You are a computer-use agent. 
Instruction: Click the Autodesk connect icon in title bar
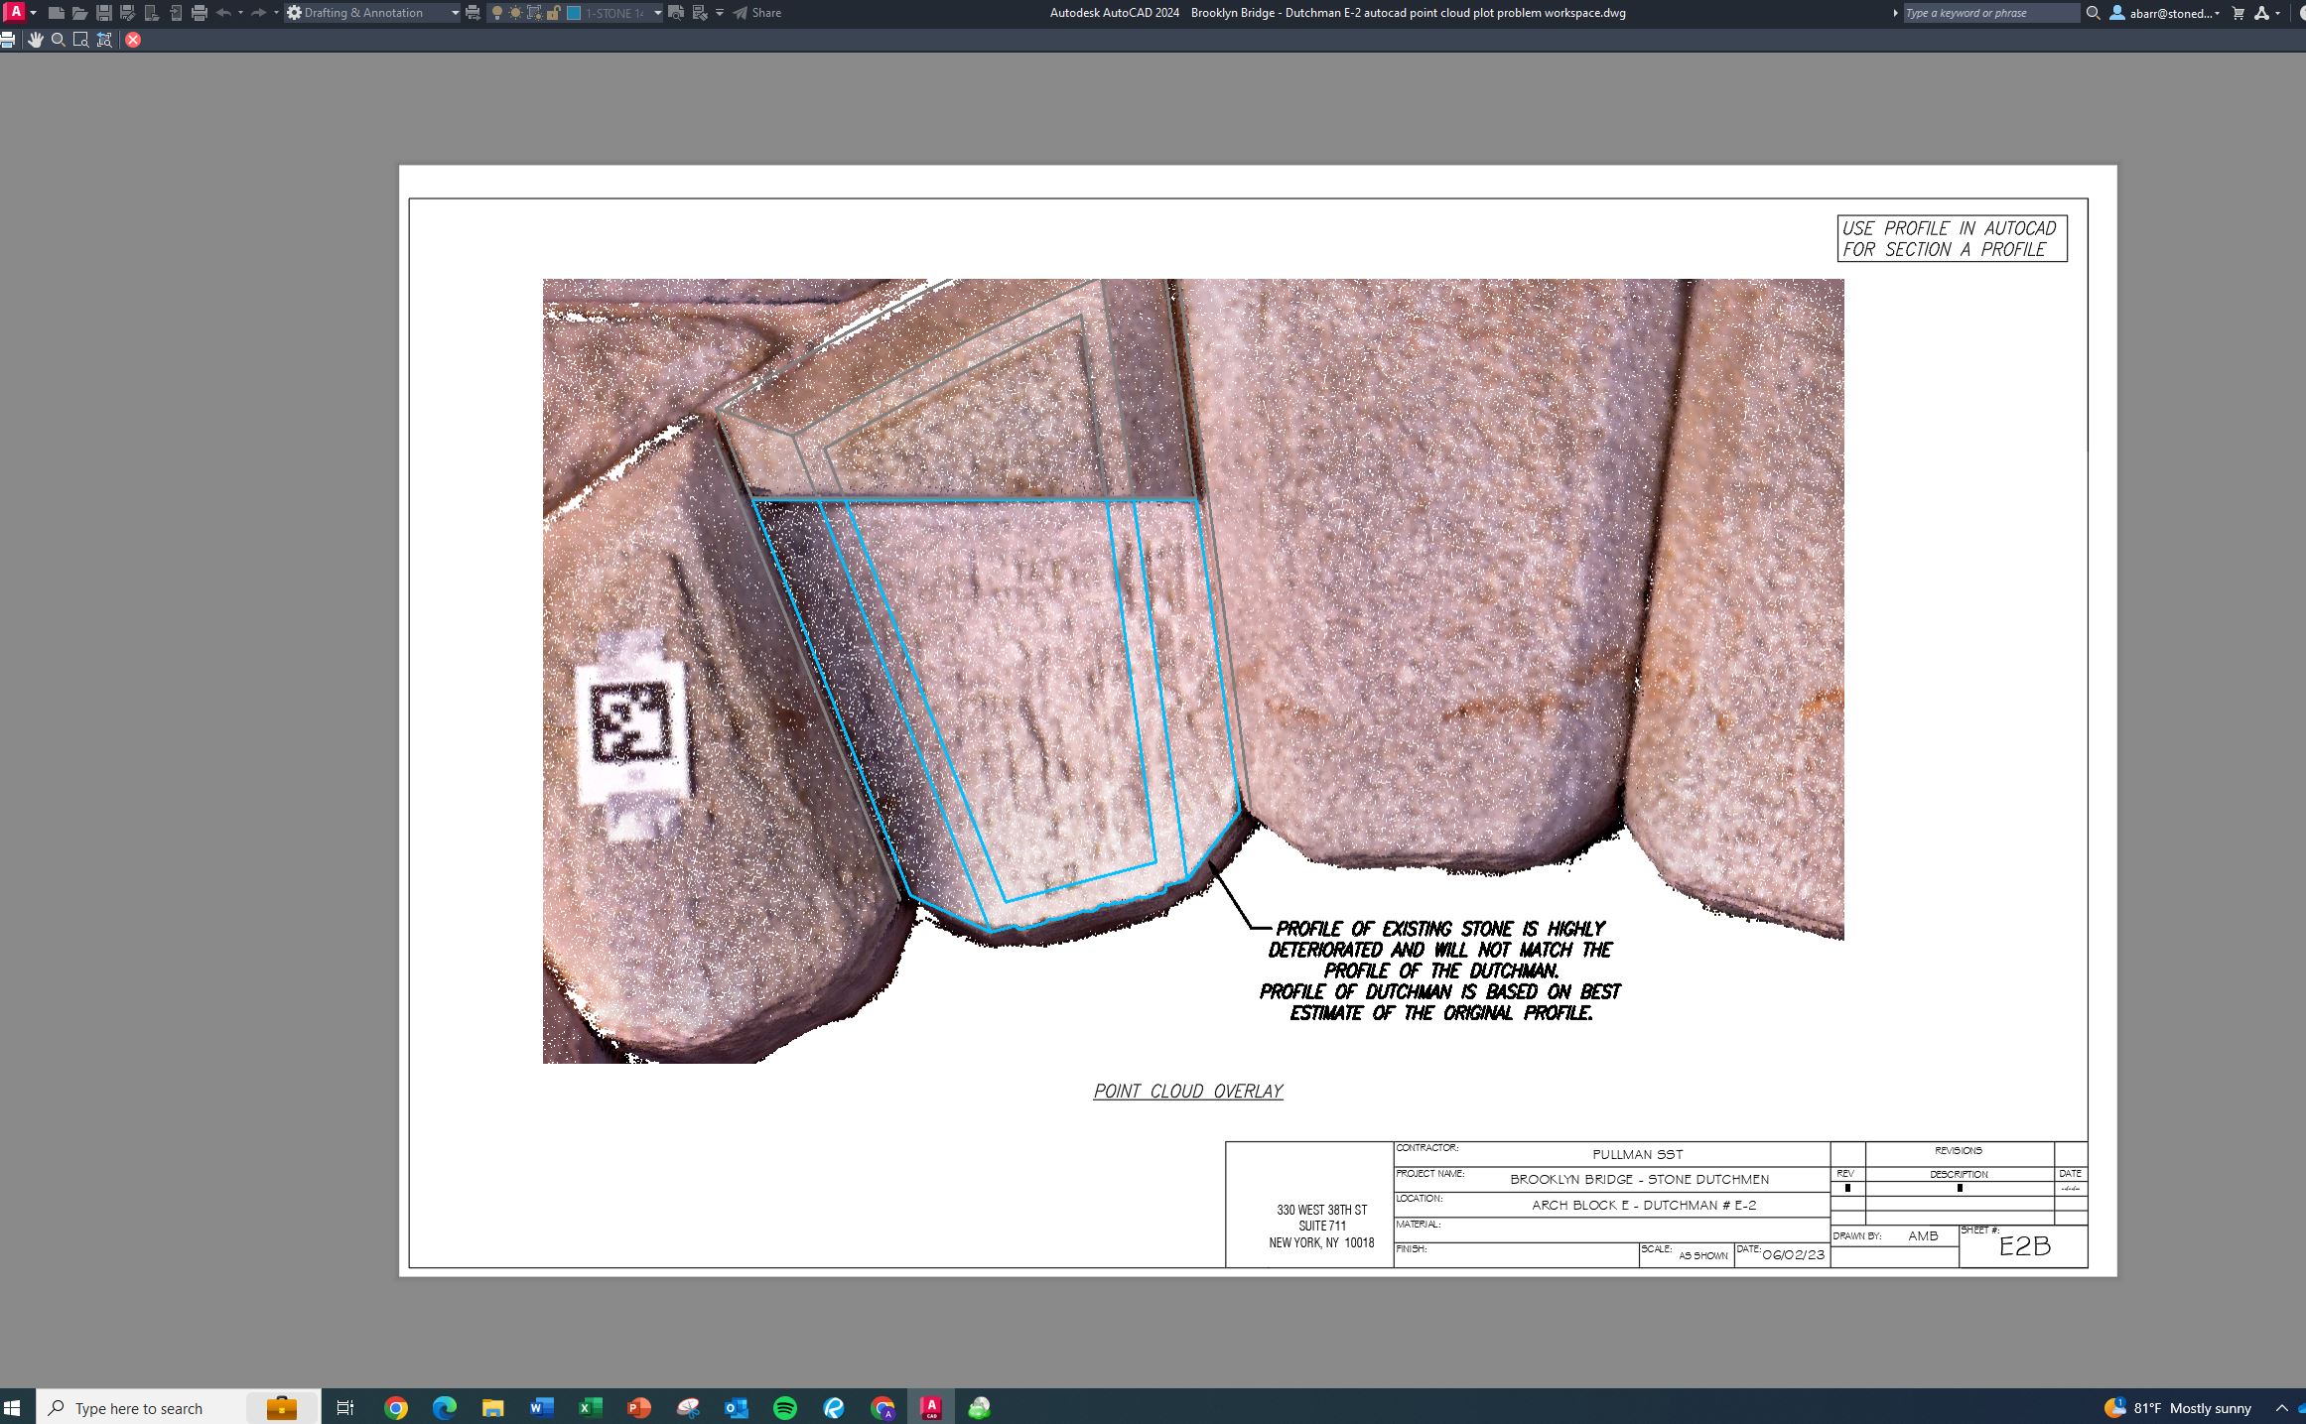point(2261,13)
